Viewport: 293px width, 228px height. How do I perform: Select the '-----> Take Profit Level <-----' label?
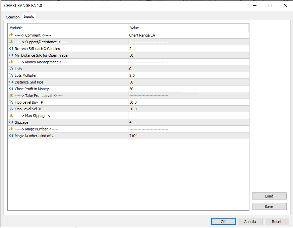click(39, 96)
